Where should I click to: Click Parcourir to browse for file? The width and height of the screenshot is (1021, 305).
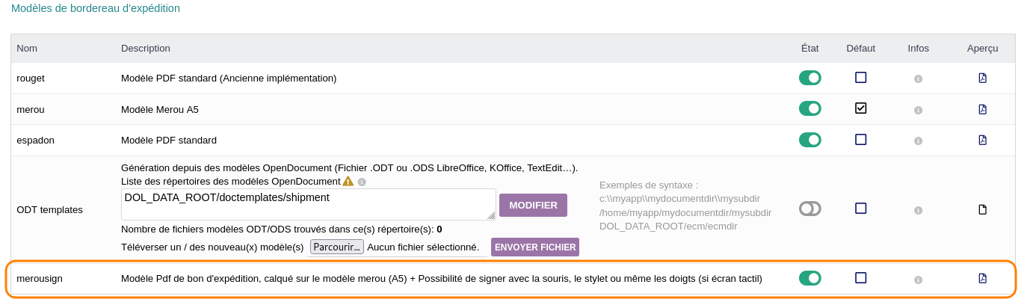(336, 247)
